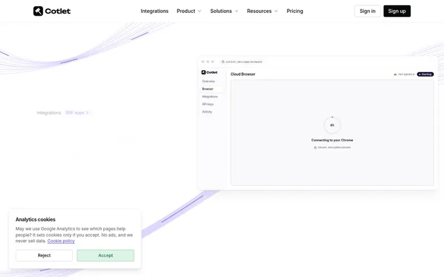Image resolution: width=444 pixels, height=277 pixels.
Task: Reject analytics cookies
Action: pyautogui.click(x=44, y=255)
